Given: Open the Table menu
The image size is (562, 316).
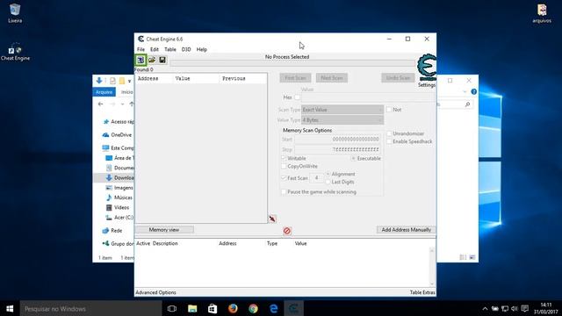Looking at the screenshot, I should coord(169,49).
